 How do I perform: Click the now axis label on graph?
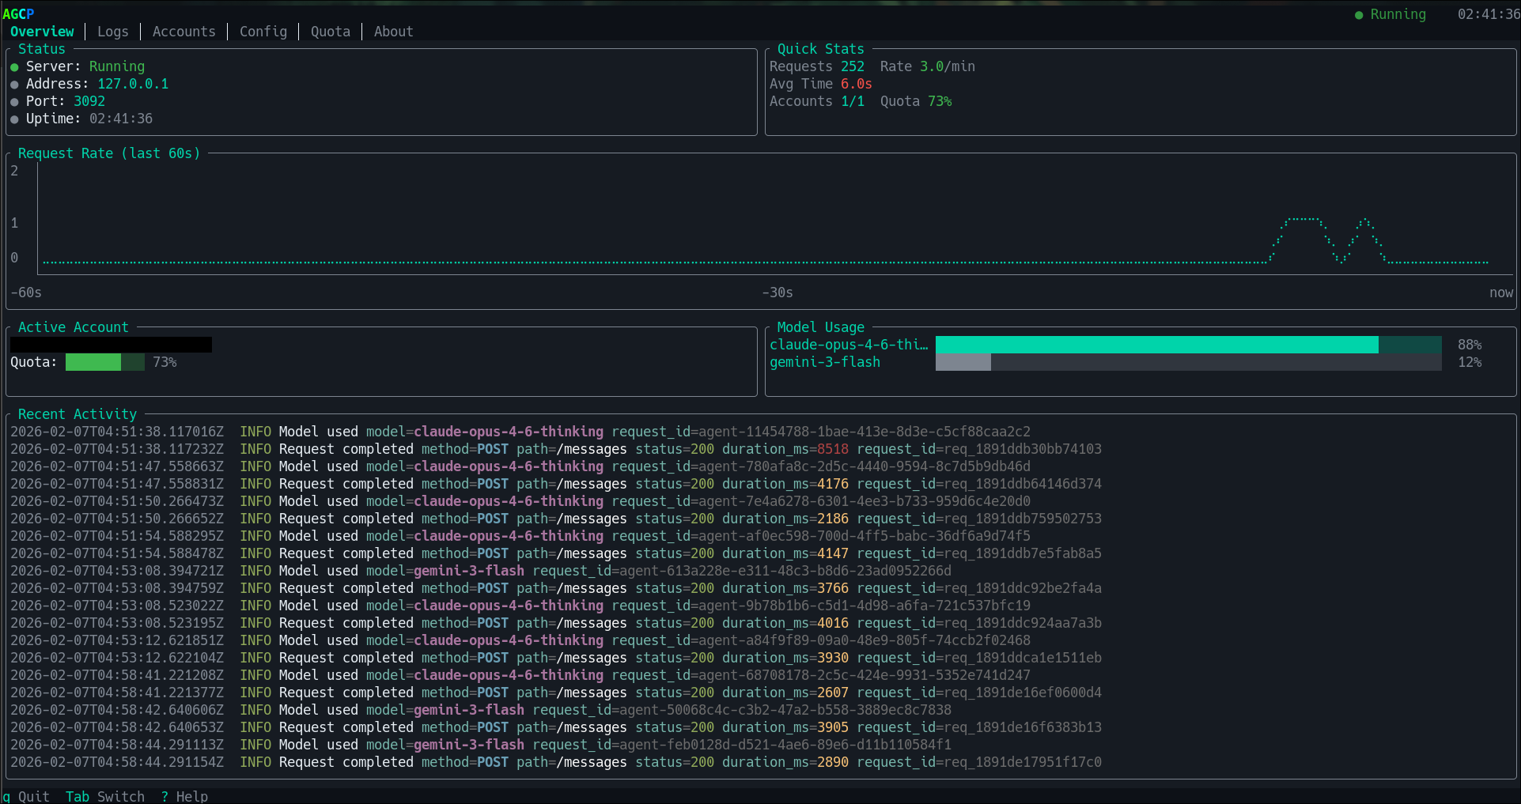coord(1501,293)
